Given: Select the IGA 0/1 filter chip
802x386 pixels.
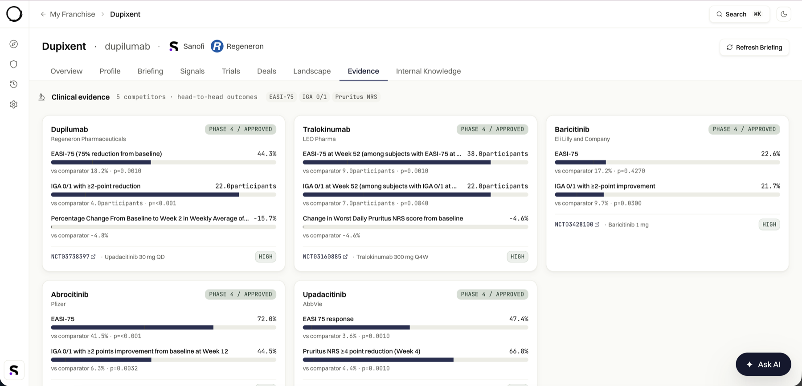Looking at the screenshot, I should pos(315,97).
